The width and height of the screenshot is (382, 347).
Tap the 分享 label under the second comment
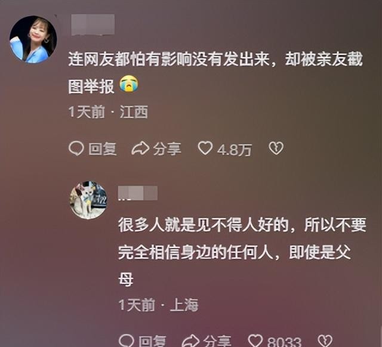click(217, 341)
